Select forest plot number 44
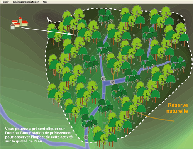The image size is (193, 149). pos(105,64)
